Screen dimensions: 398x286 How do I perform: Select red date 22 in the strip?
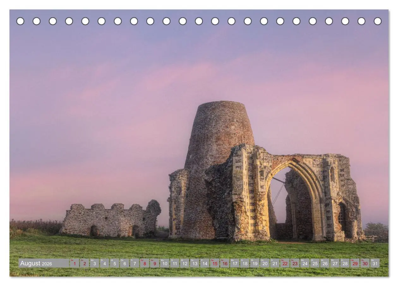[285, 263]
